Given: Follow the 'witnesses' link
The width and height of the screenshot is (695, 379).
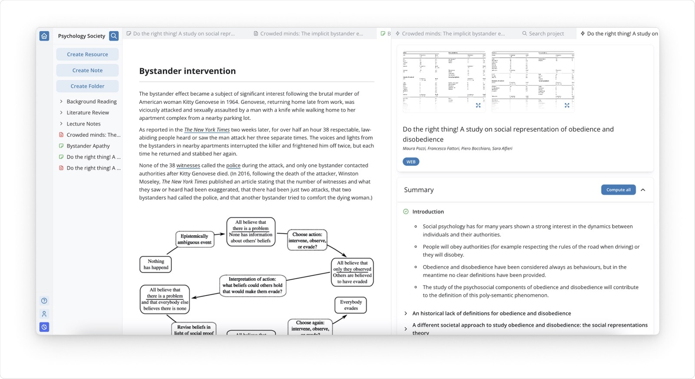Looking at the screenshot, I should pyautogui.click(x=188, y=165).
